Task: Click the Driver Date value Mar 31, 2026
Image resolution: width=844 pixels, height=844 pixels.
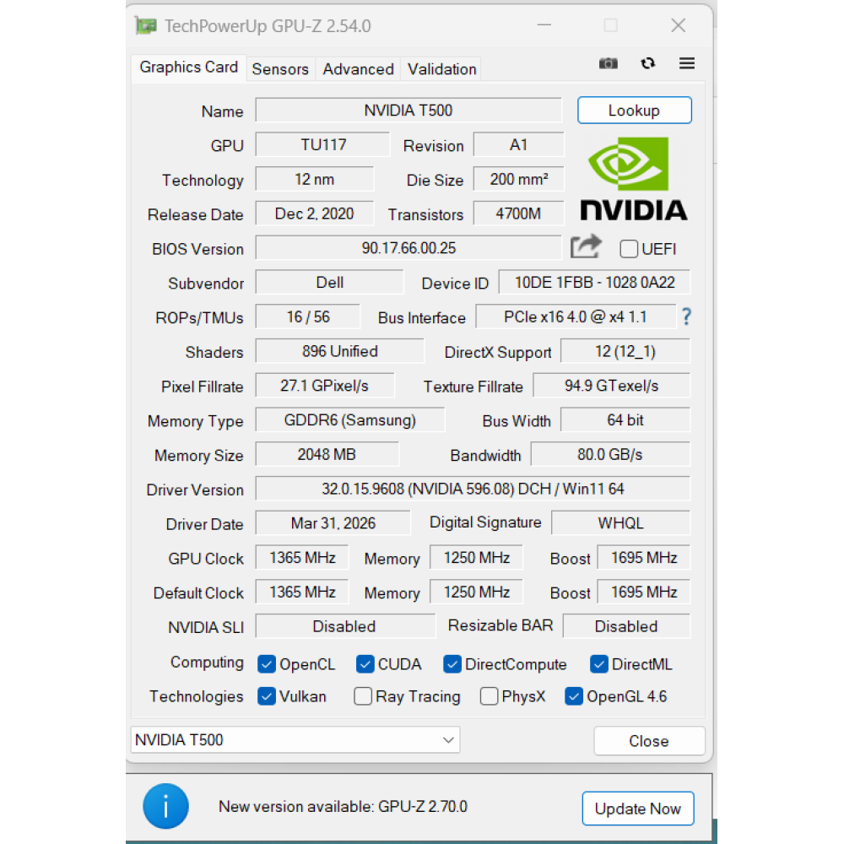Action: (333, 524)
